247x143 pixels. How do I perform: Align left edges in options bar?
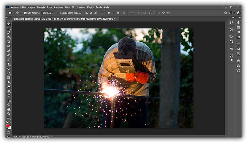(86, 13)
